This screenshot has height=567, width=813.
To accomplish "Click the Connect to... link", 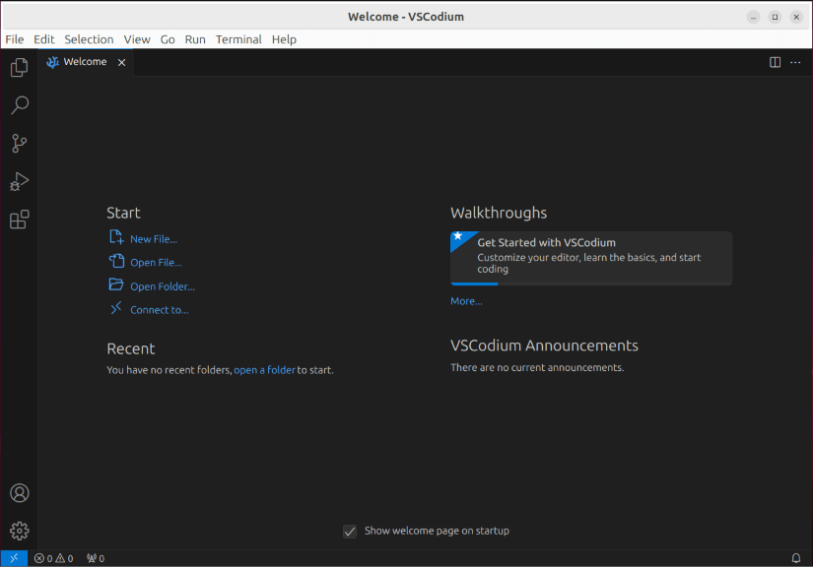I will 160,310.
